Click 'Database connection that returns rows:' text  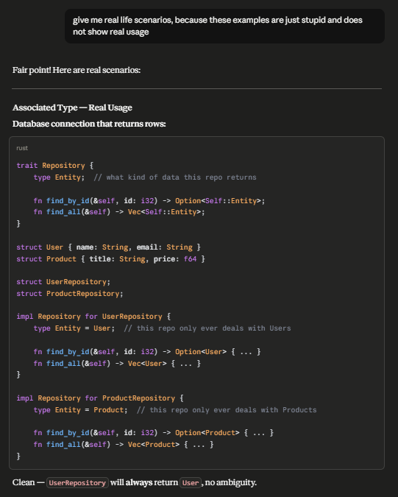pyautogui.click(x=89, y=124)
